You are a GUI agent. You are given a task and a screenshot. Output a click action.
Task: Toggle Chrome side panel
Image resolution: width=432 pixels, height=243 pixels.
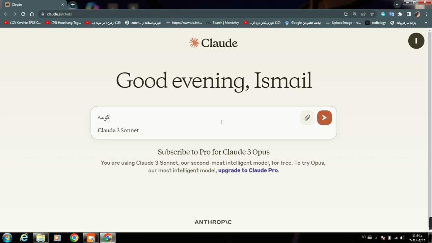pos(408,14)
